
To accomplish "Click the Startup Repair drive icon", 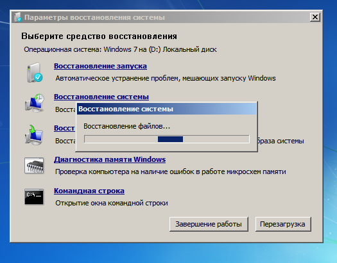I will pyautogui.click(x=35, y=72).
